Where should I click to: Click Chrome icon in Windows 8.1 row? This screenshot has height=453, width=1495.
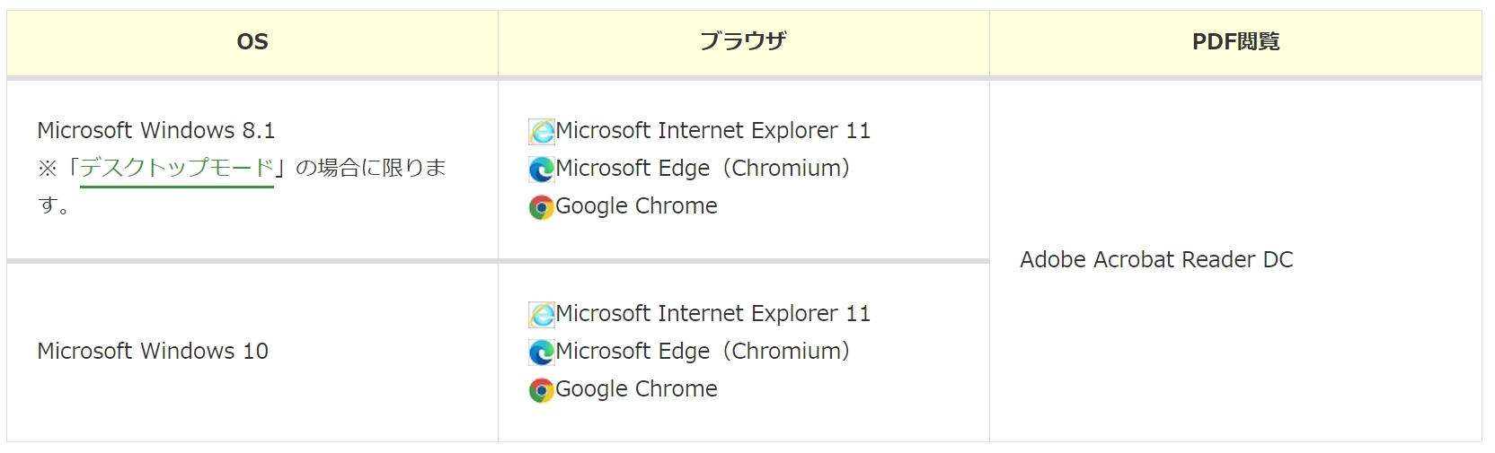point(541,207)
